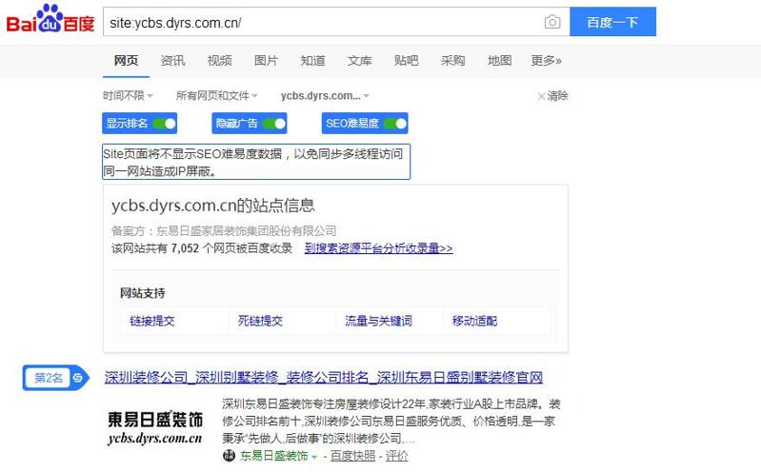Screen dimensions: 761x472
Task: Click the result description starting 深圳东易日盛装饰专注
Action: tap(391, 421)
